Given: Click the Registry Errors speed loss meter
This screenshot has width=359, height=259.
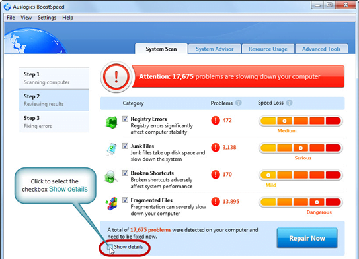Looking at the screenshot, I should (301, 121).
